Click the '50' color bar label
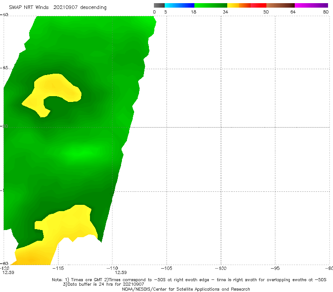 (x=266, y=12)
